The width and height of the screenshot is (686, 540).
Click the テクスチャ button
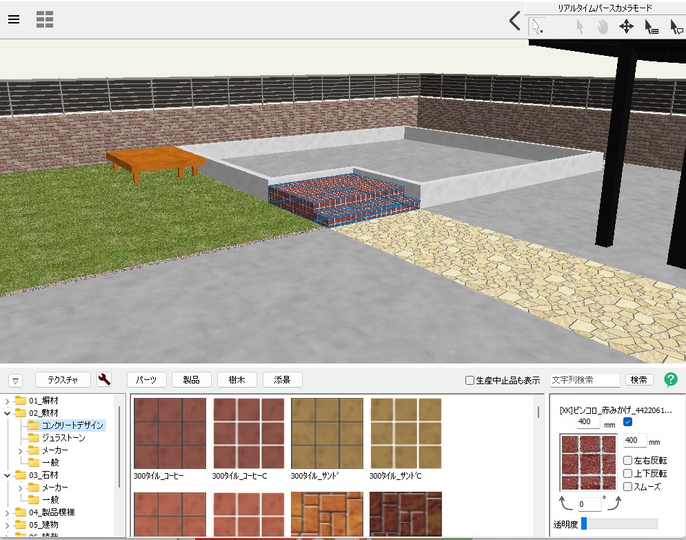point(63,379)
